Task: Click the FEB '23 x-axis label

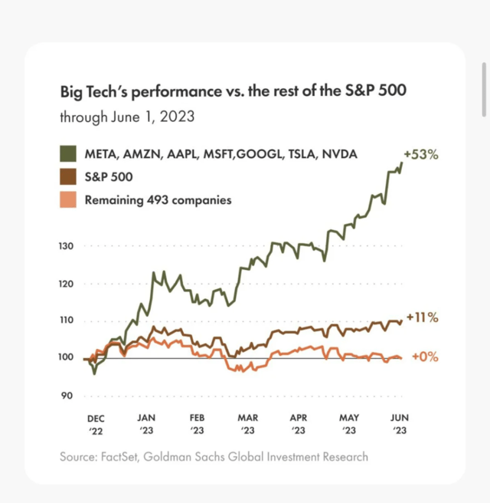Action: (x=197, y=424)
